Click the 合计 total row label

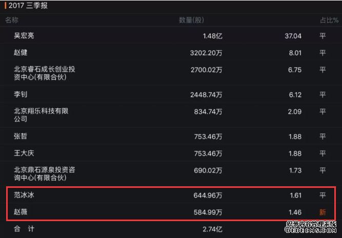[25, 229]
